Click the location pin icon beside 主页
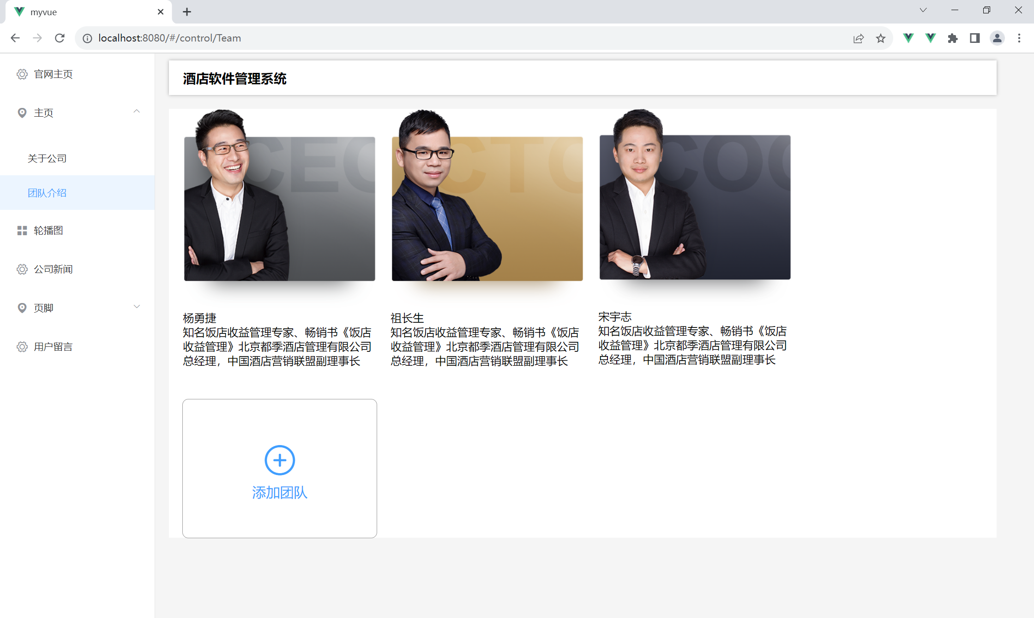The image size is (1034, 618). pyautogui.click(x=22, y=113)
